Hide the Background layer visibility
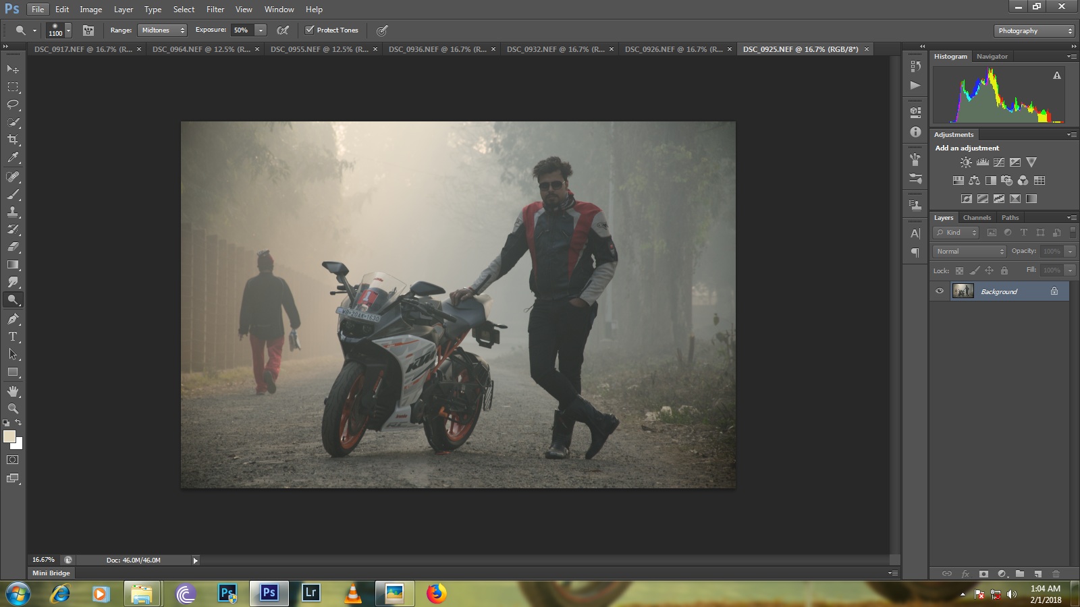 tap(940, 291)
